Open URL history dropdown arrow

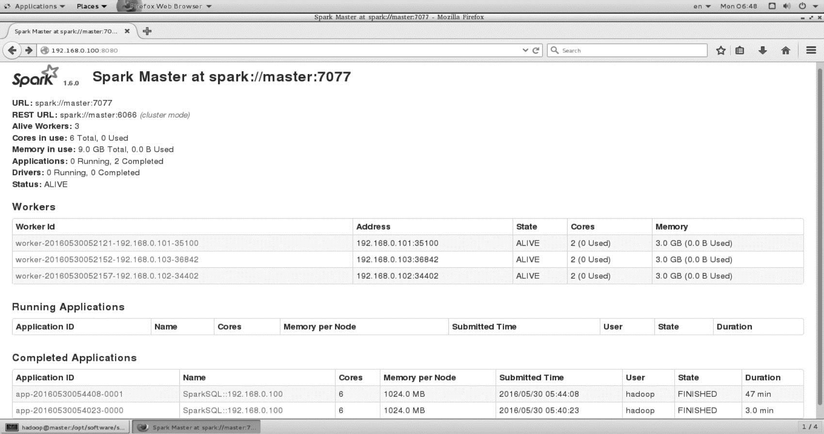point(525,50)
